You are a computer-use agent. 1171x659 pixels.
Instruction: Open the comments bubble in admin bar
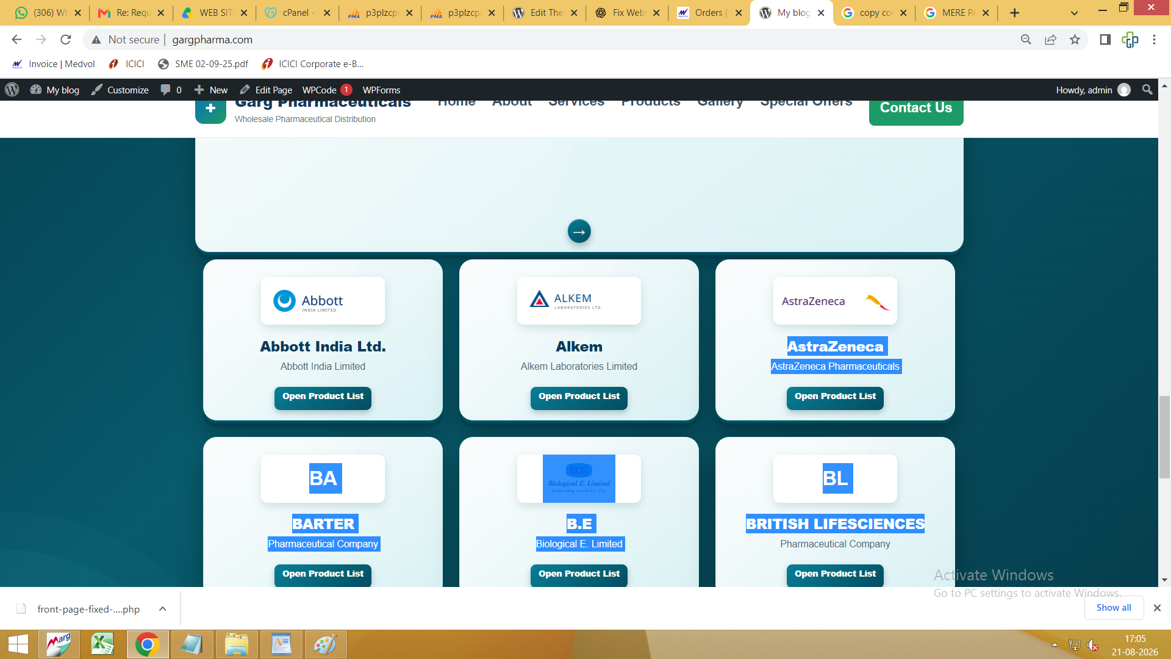point(171,90)
